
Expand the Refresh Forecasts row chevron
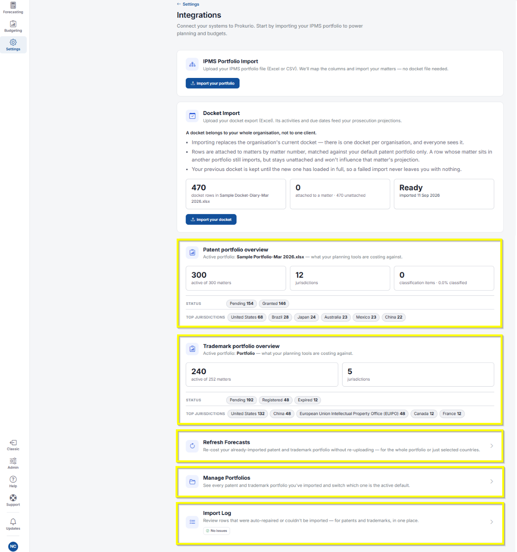[492, 446]
